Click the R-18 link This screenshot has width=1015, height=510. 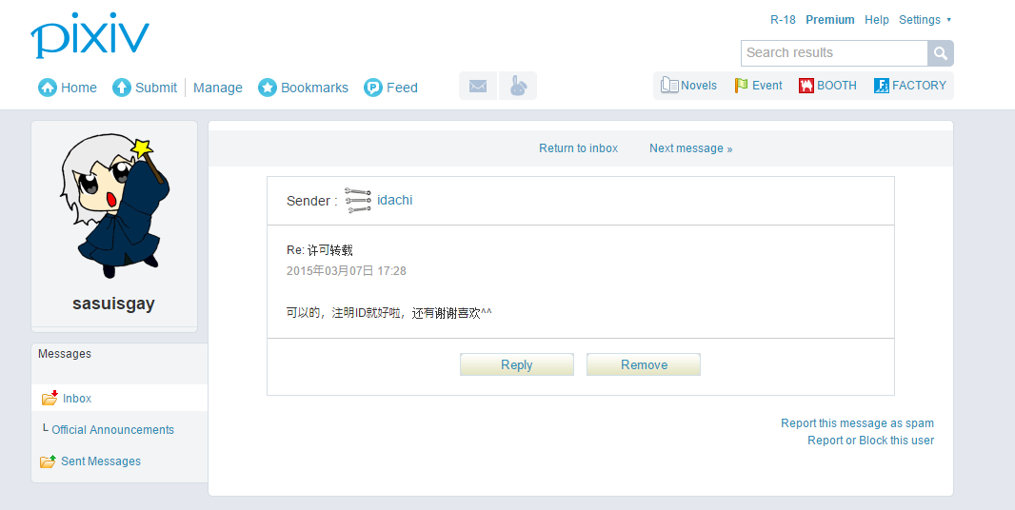[x=783, y=19]
